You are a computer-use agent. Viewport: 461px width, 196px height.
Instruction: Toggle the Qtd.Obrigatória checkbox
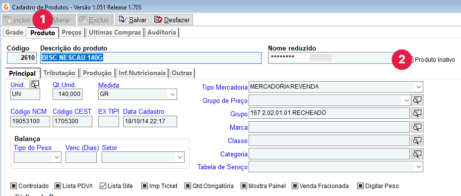point(188,186)
